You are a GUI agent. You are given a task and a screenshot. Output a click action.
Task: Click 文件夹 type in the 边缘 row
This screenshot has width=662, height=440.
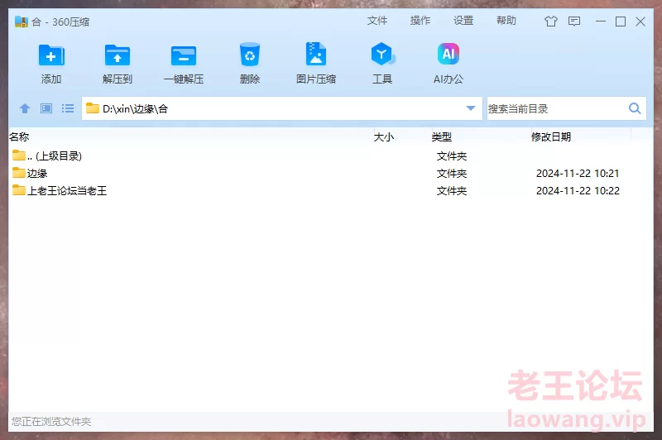tap(452, 174)
